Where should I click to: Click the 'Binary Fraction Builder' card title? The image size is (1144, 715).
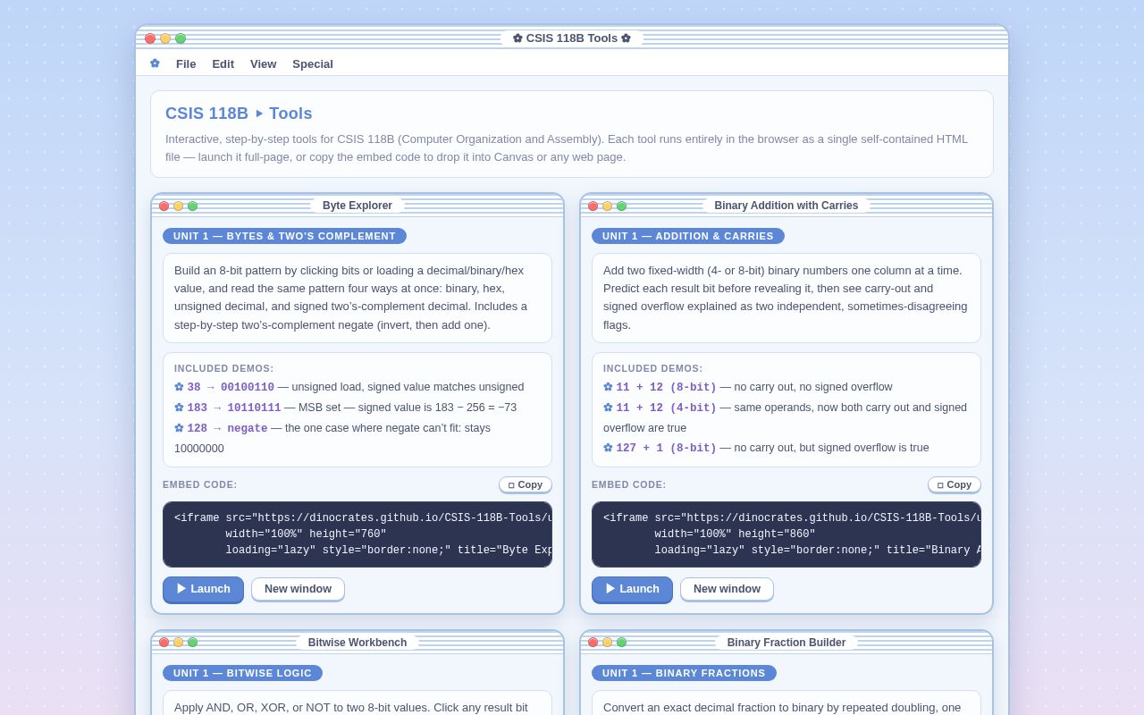[x=786, y=643]
